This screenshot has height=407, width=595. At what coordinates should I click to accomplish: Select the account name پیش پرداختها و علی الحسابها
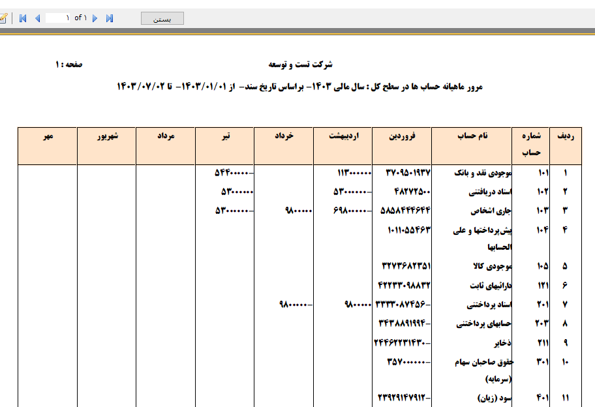coord(482,239)
